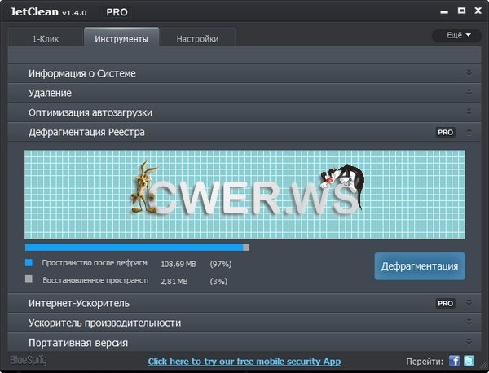Click the PRO badge beside Дефрагментация Реестра
The width and height of the screenshot is (489, 373).
[x=445, y=132]
